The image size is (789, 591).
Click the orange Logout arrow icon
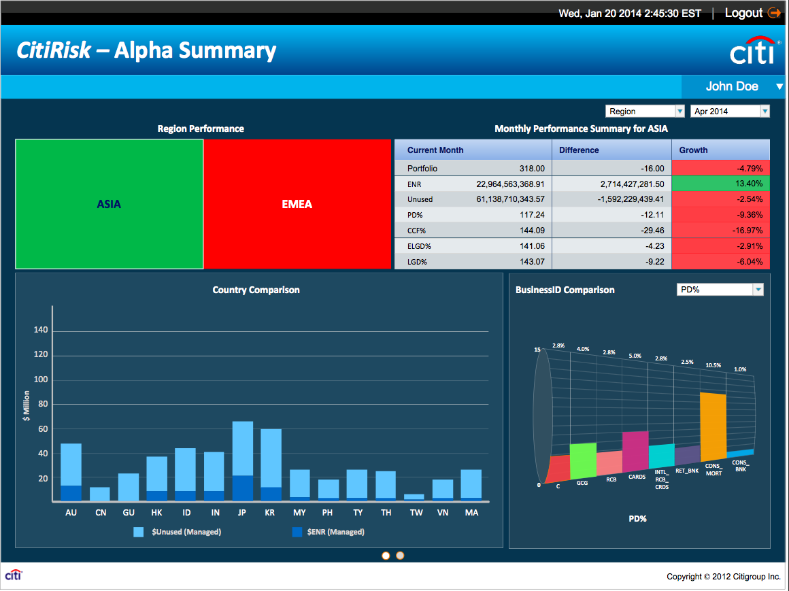774,13
